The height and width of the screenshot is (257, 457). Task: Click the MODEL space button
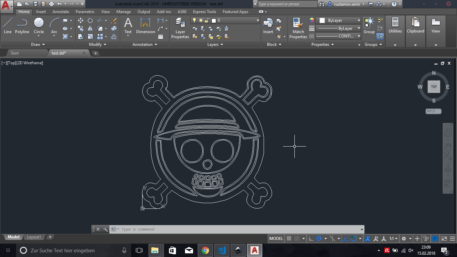point(276,239)
